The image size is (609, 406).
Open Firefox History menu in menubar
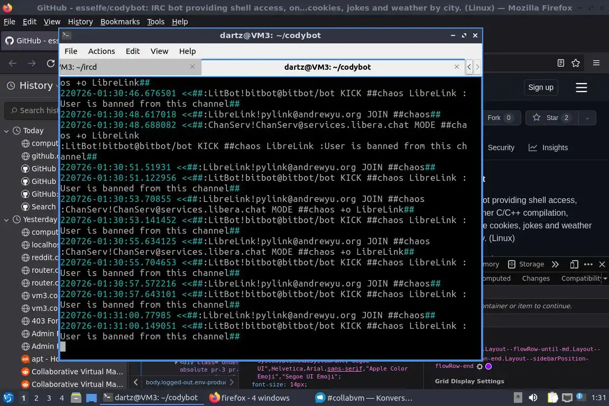tap(80, 22)
